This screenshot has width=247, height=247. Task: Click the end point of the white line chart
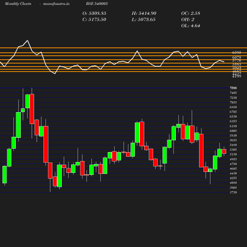click(224, 62)
